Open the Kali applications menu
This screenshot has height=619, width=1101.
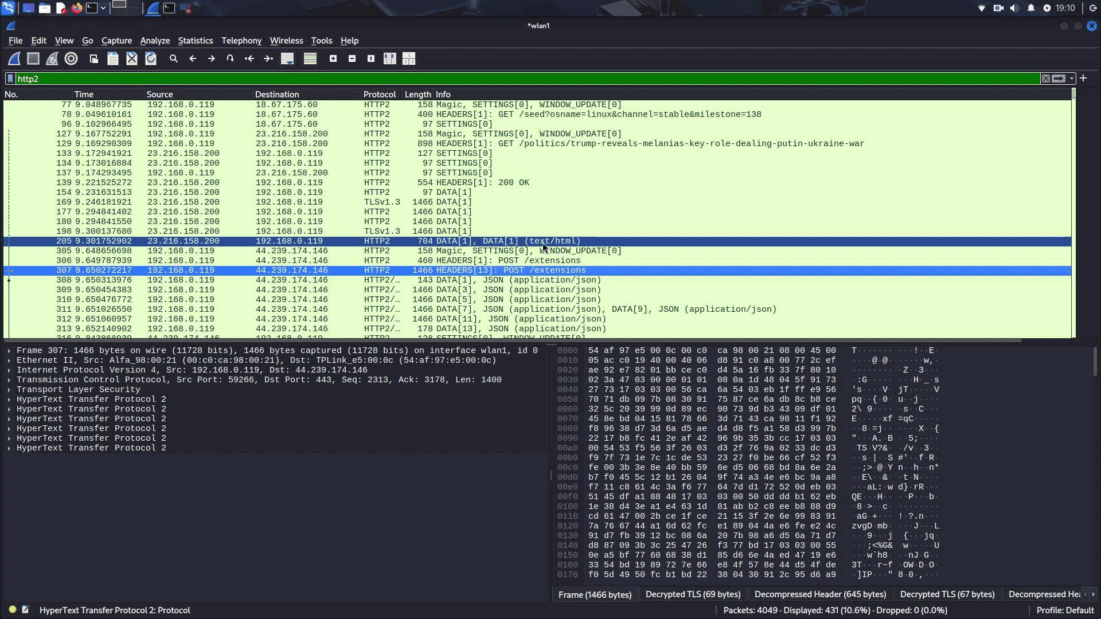pos(9,8)
